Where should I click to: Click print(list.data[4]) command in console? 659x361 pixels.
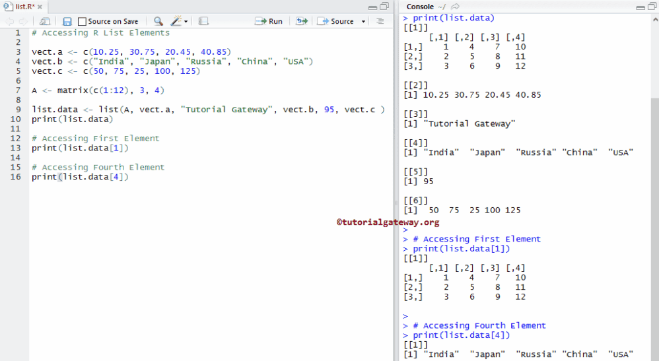coord(461,335)
